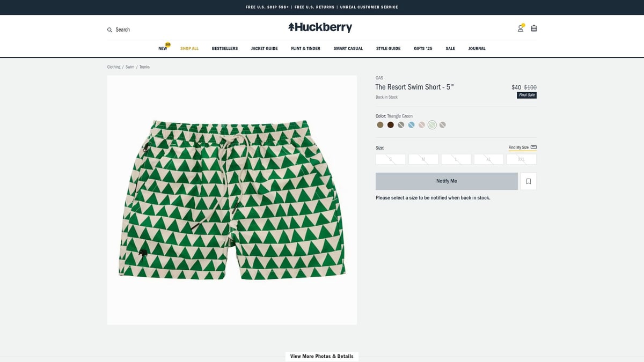This screenshot has height=362, width=644.
Task: Switch to the Shop All tab
Action: [189, 48]
